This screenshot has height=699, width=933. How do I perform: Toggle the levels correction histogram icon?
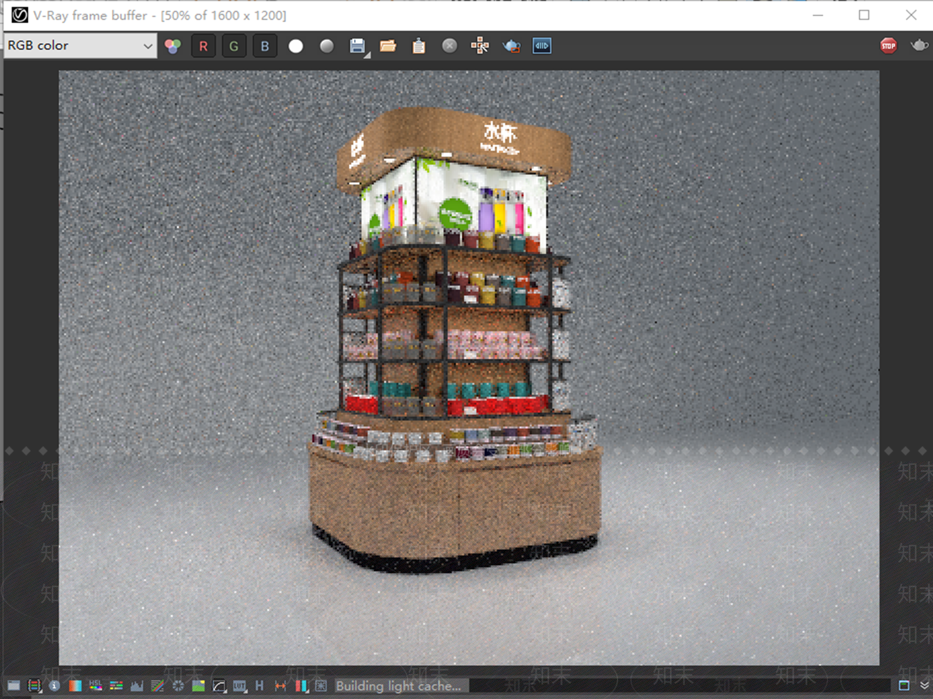click(x=137, y=686)
